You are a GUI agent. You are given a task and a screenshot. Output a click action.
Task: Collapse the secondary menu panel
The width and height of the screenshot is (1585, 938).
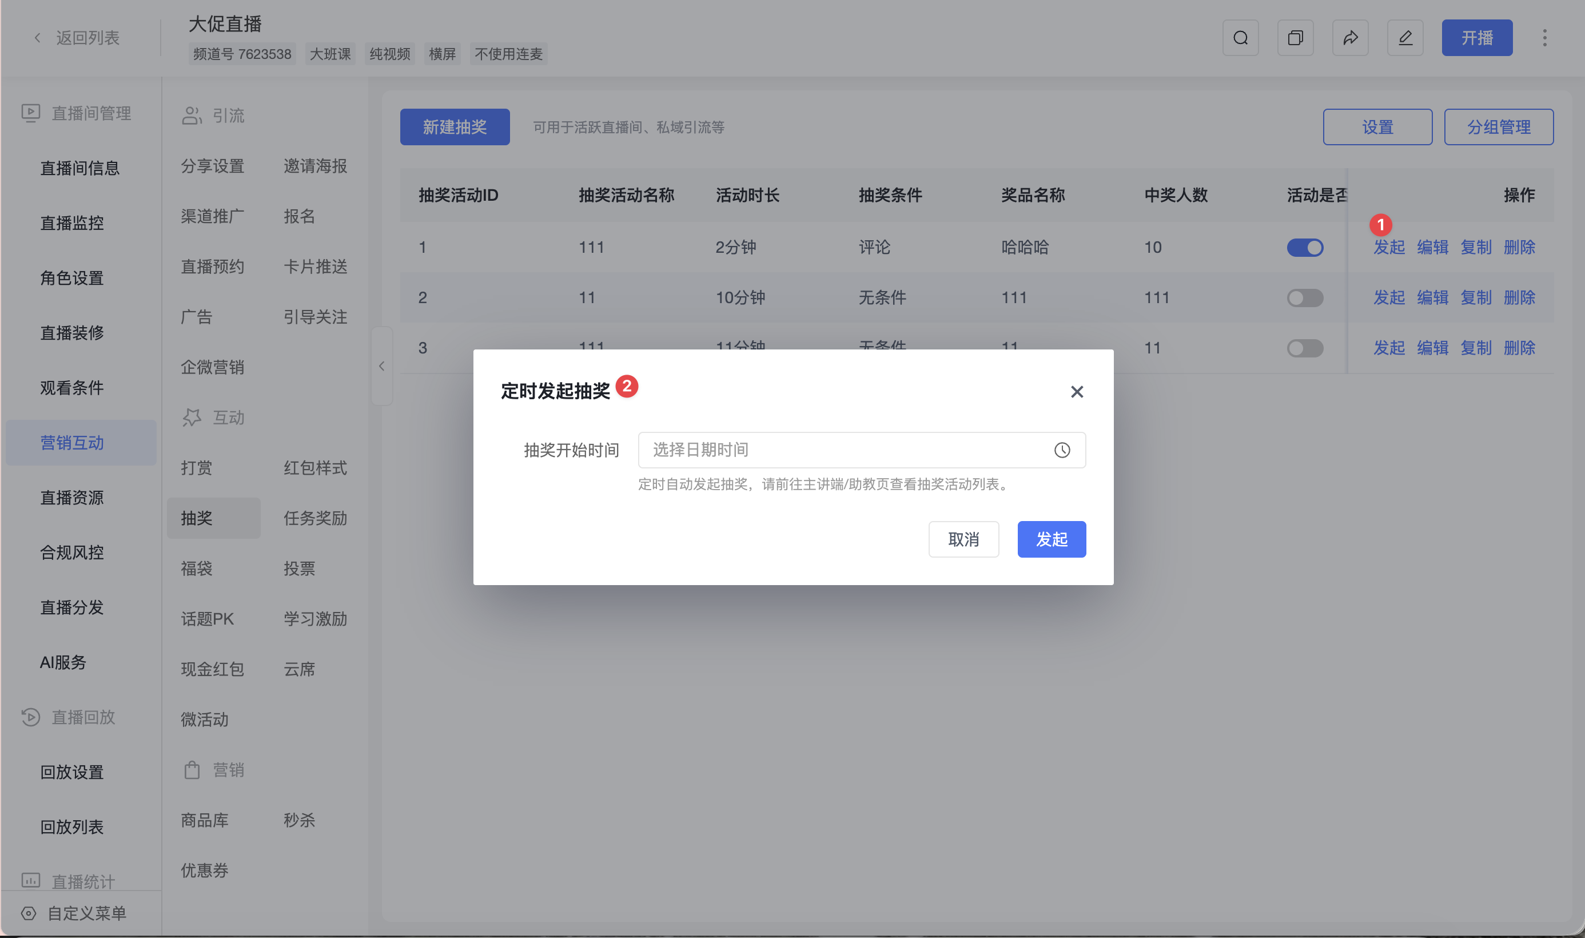(x=381, y=366)
